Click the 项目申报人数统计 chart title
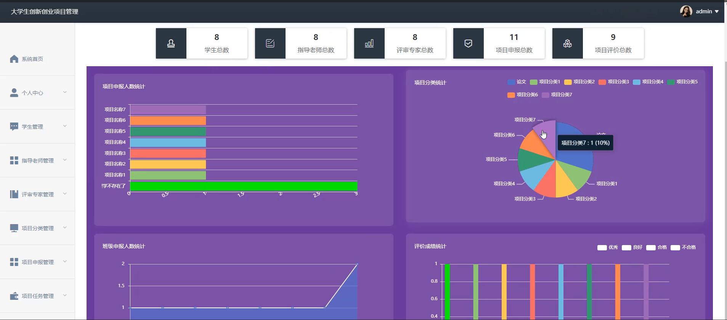 tap(124, 87)
